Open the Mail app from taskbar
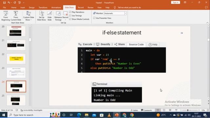Viewport: 210px width, 118px height. (94, 115)
